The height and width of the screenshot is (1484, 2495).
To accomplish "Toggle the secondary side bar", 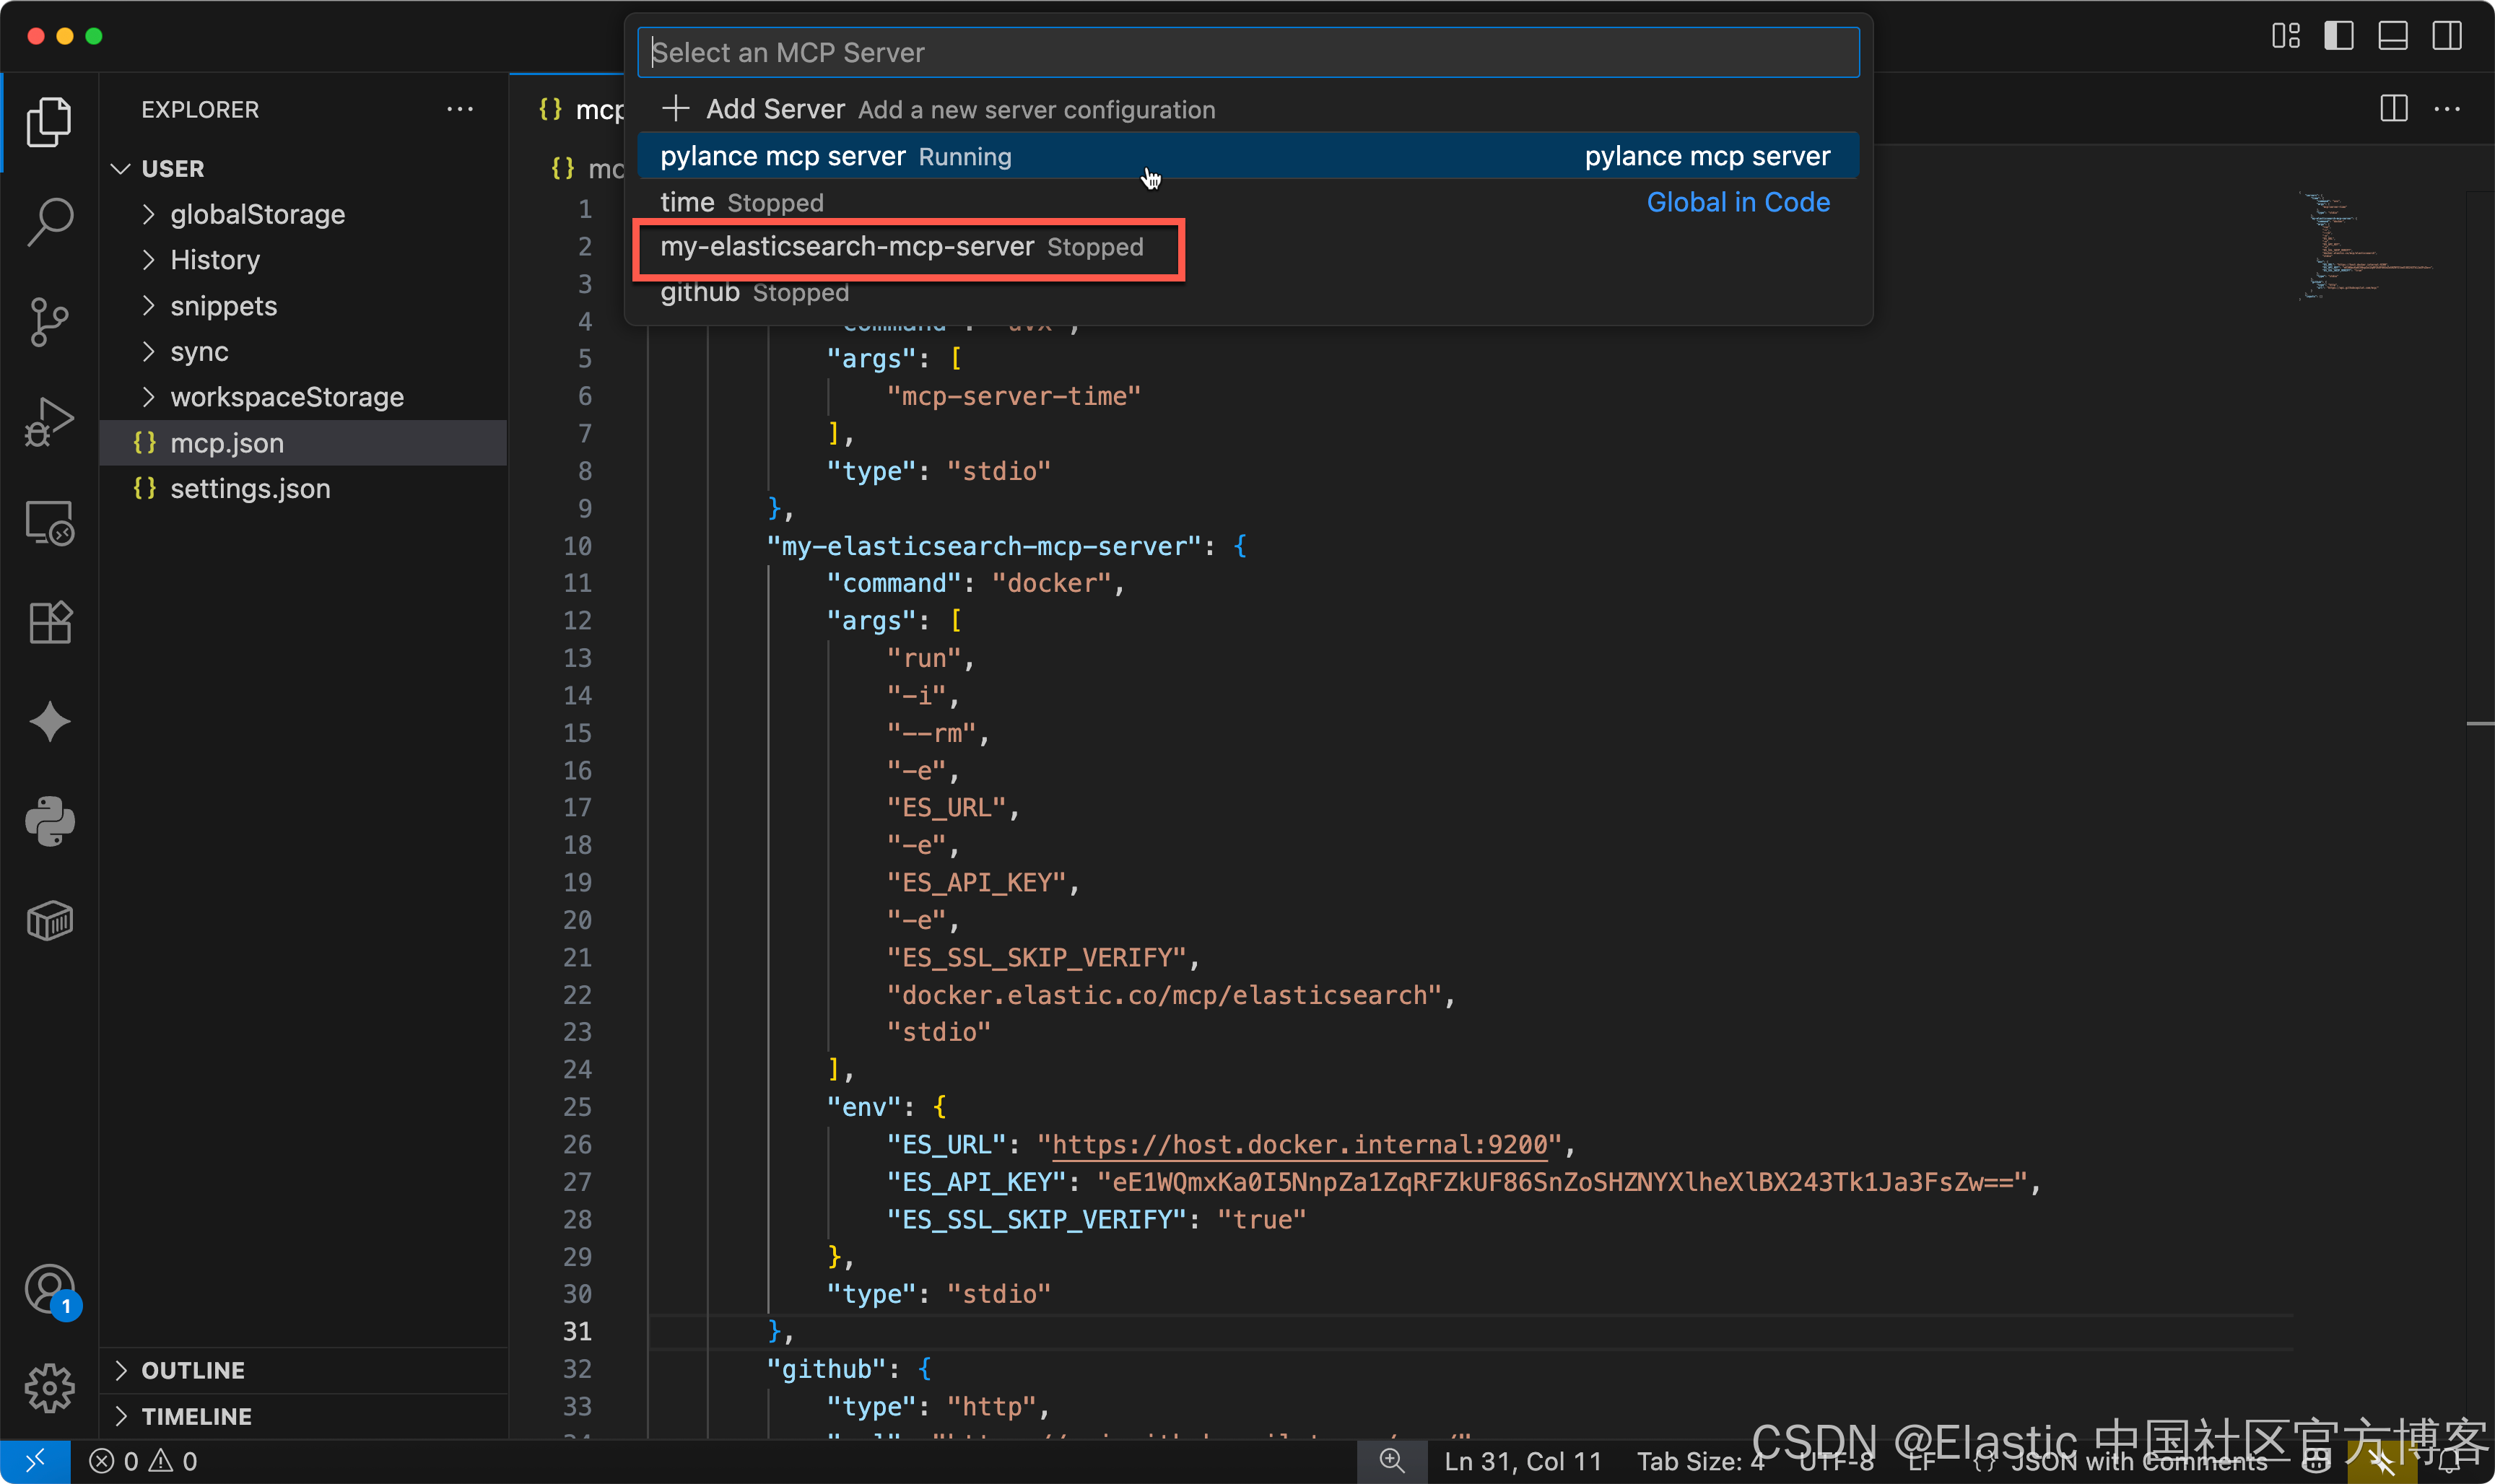I will (2446, 36).
